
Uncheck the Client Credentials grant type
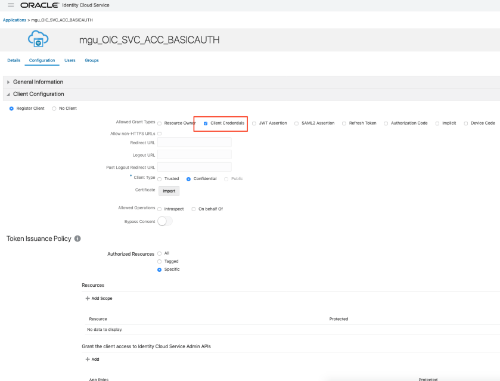(206, 123)
